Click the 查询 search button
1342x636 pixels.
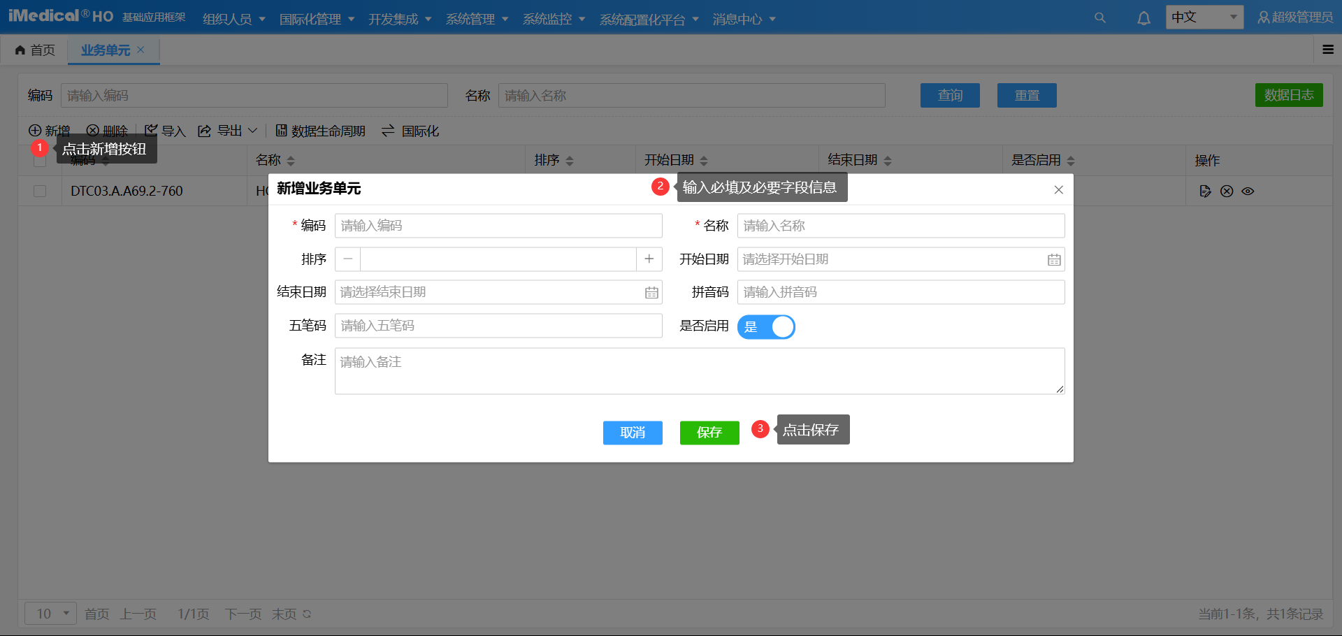tap(950, 95)
